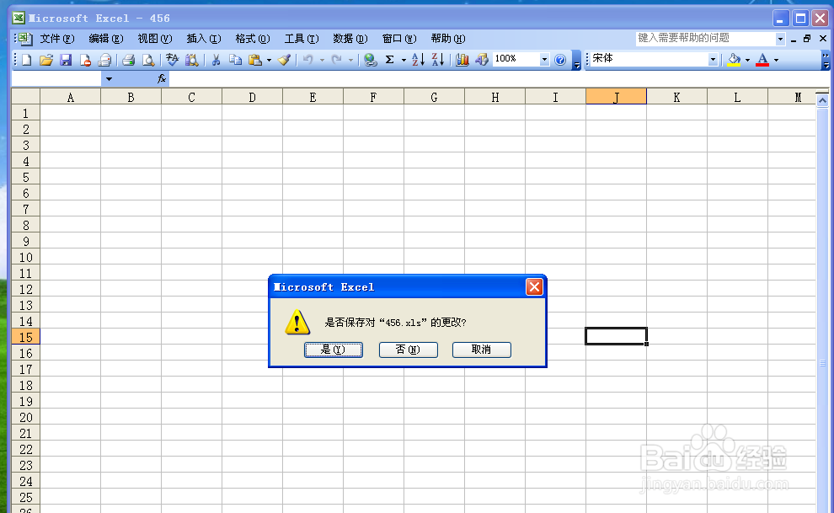Restore the workbook window in the menu bar
Image resolution: width=834 pixels, height=513 pixels.
(807, 38)
